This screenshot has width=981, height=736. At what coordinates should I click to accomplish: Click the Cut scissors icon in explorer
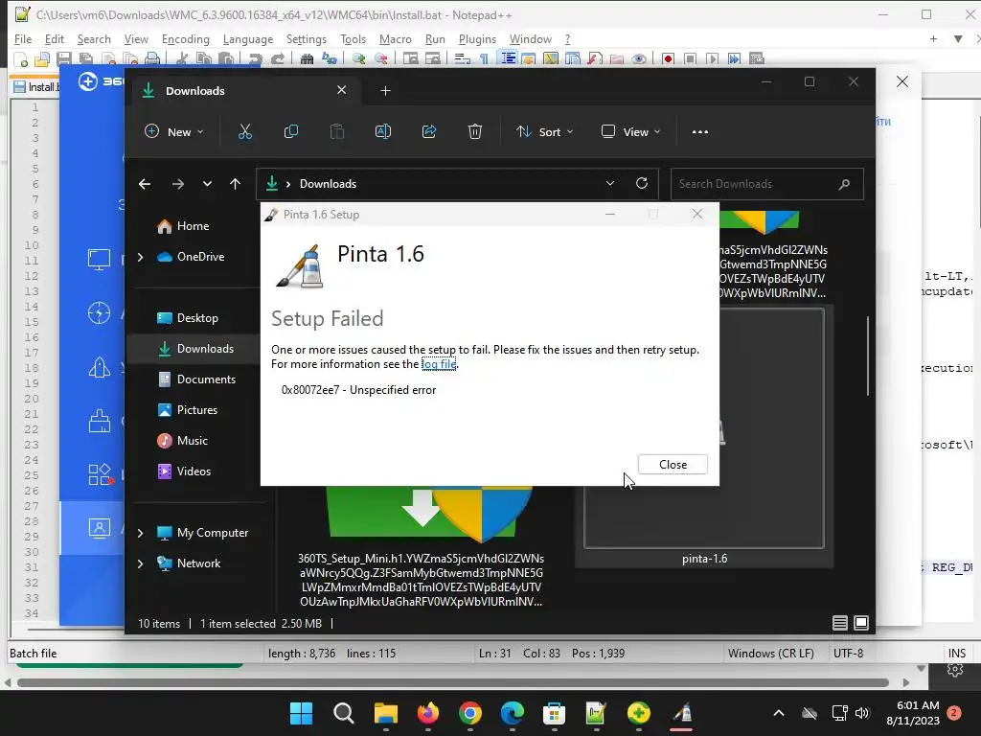coord(244,132)
